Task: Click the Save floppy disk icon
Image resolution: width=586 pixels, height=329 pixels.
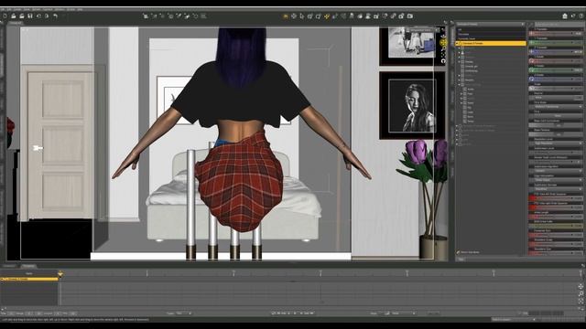Action: (30, 16)
